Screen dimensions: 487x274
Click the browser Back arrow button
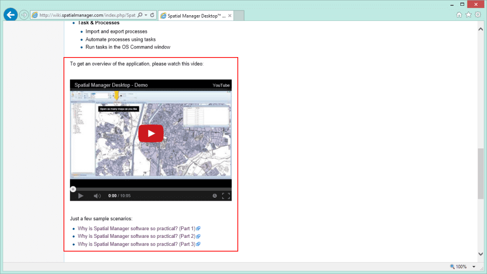[x=10, y=15]
